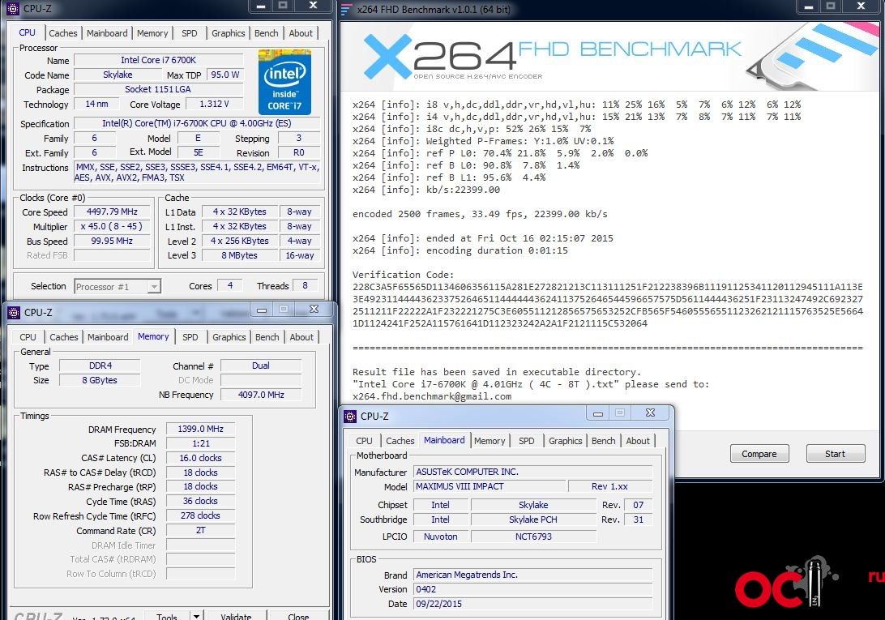
Task: Open About tab in top CPU-Z window
Action: [301, 33]
